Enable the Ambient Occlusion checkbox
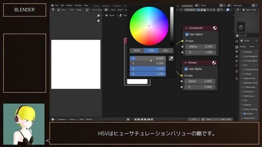The height and width of the screenshot is (147, 262). tap(244, 69)
